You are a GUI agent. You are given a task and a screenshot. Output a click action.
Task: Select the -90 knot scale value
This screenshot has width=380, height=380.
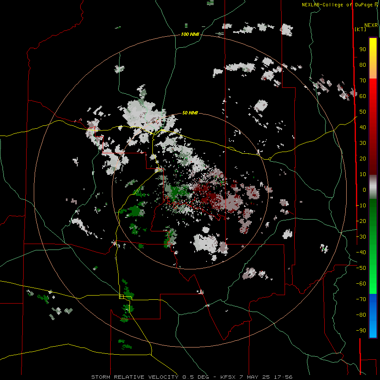[361, 331]
